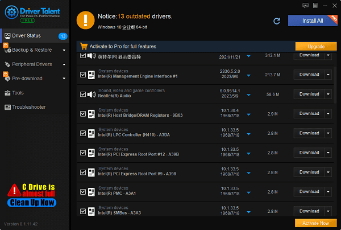Click the driver list vertical scrollbar
The width and height of the screenshot is (341, 230).
(335, 85)
